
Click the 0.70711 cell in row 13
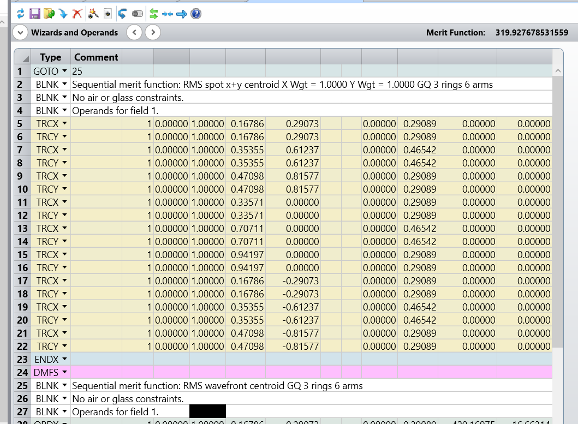[246, 228]
